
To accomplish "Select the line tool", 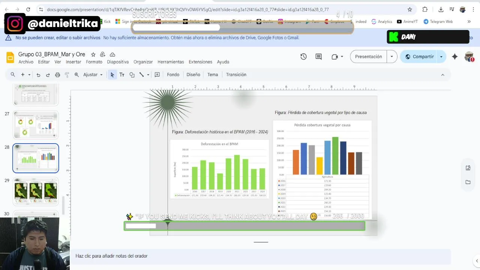I will [x=141, y=75].
